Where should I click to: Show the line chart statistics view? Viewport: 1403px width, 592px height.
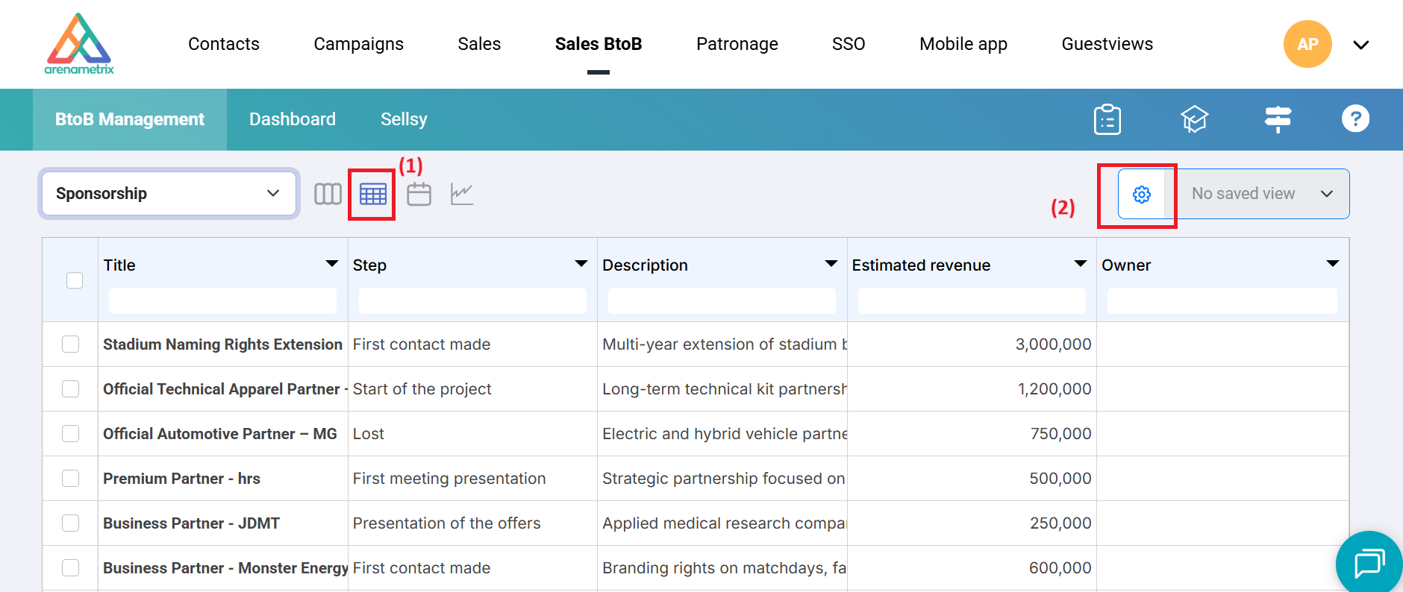[x=462, y=194]
